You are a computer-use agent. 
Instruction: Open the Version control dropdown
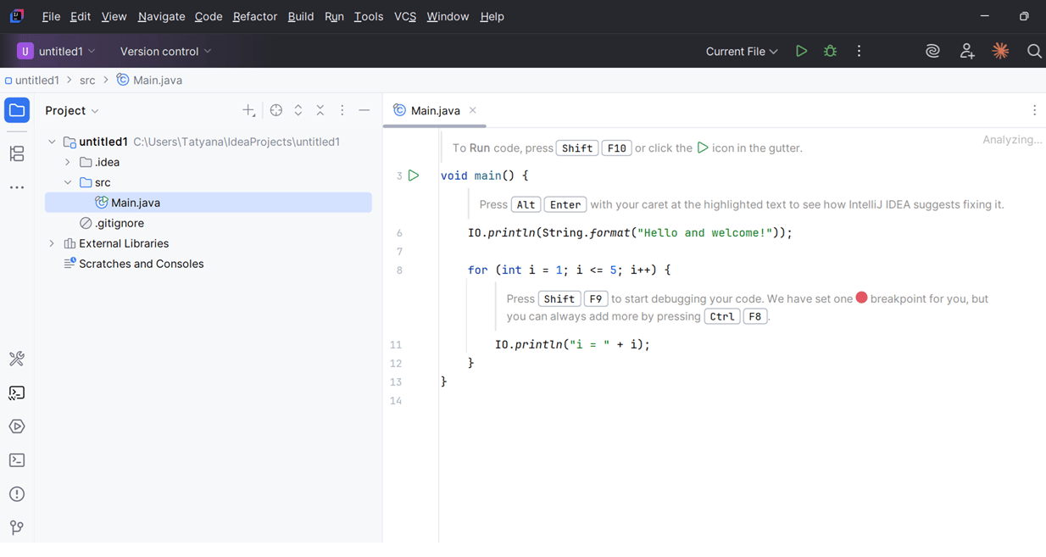(165, 51)
